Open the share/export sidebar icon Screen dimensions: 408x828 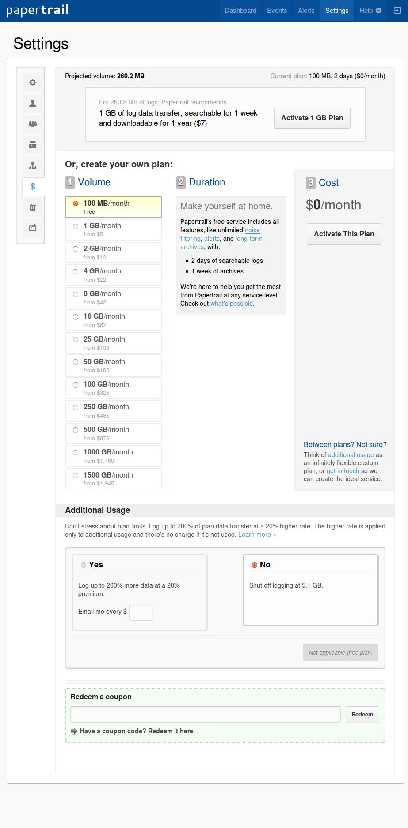[x=33, y=228]
